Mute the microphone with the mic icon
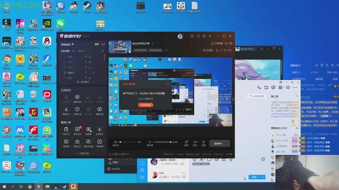339x190 pixels. click(116, 142)
